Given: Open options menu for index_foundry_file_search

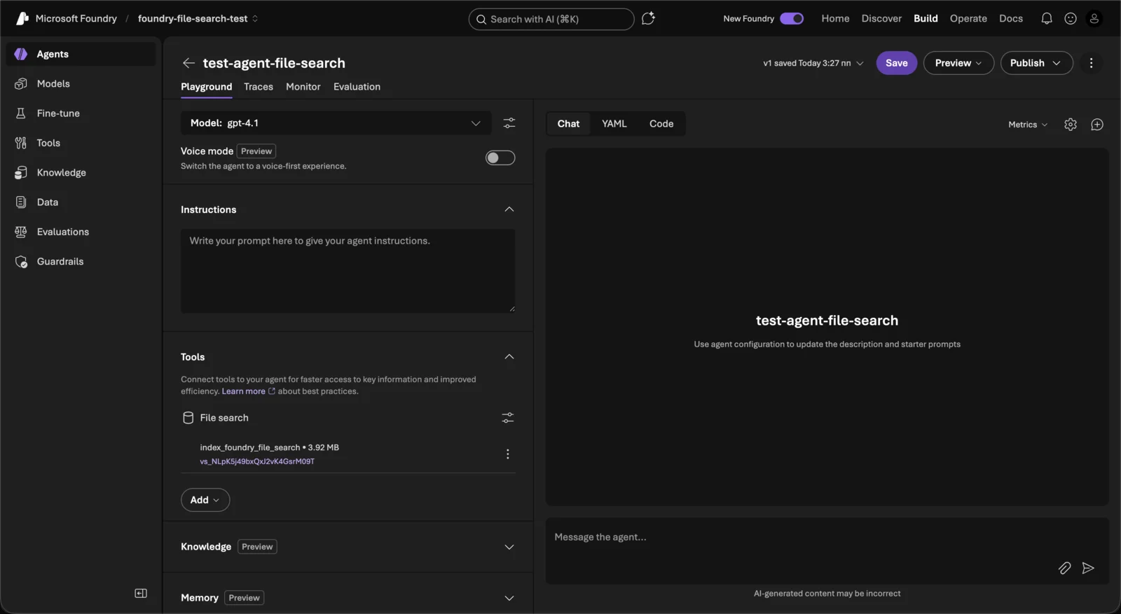Looking at the screenshot, I should click(508, 454).
